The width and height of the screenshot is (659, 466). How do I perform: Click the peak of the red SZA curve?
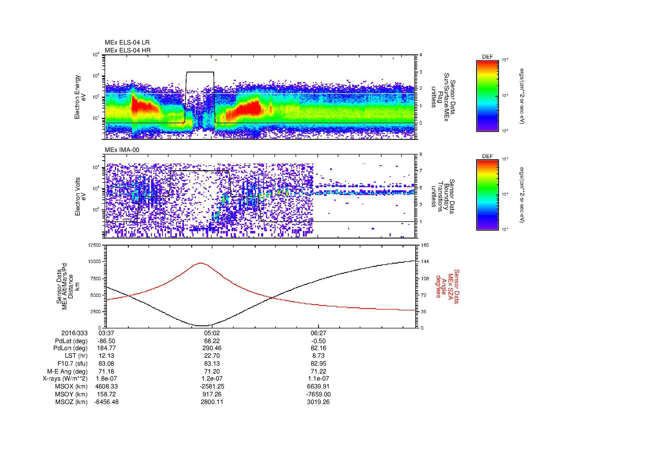(201, 263)
